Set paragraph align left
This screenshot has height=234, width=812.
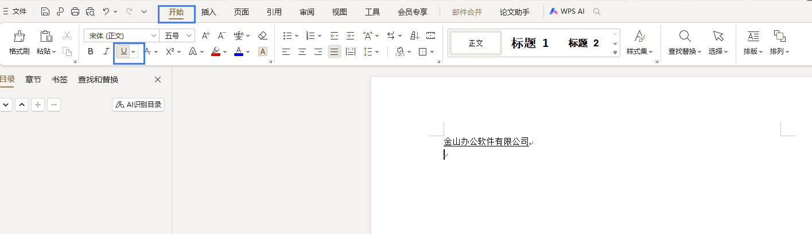pyautogui.click(x=286, y=51)
